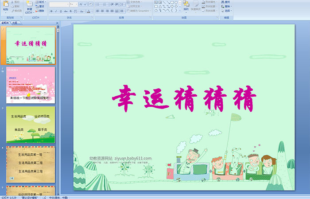This screenshot has width=310, height=199.
Task: Center align text
Action: [102, 11]
